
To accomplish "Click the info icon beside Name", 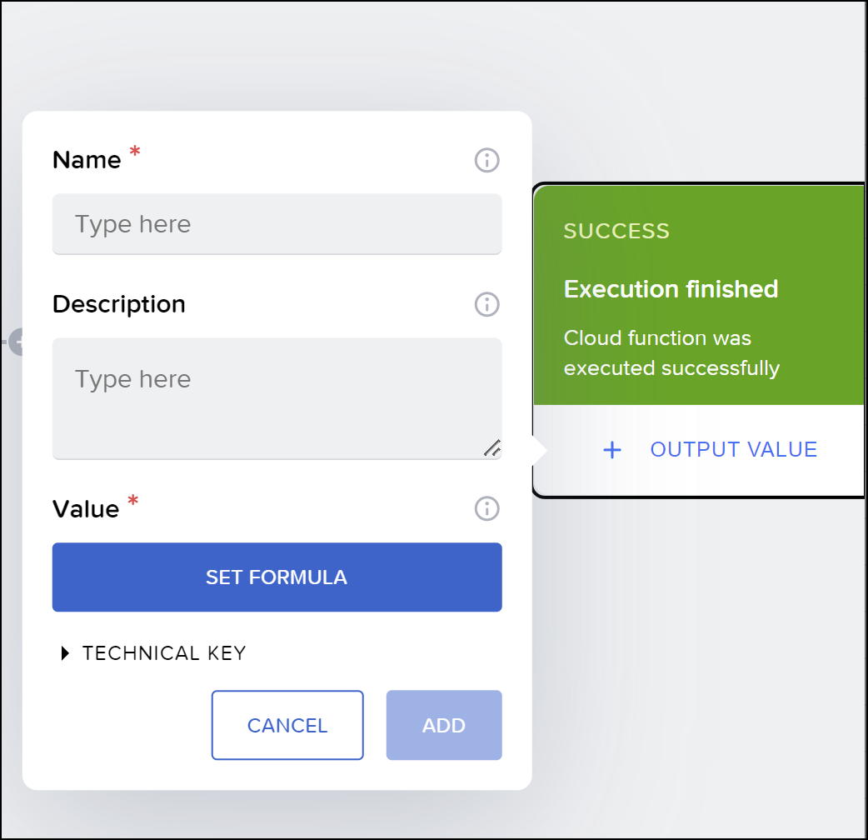I will [486, 160].
